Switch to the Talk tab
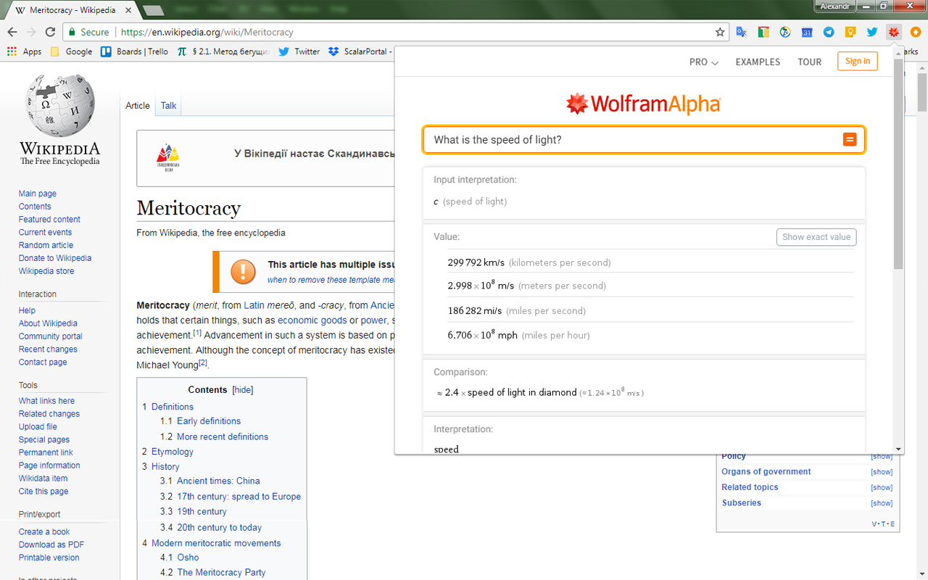 pos(169,106)
